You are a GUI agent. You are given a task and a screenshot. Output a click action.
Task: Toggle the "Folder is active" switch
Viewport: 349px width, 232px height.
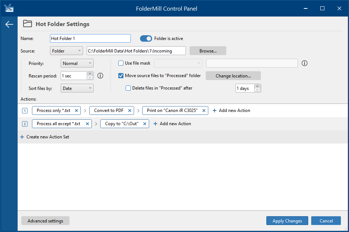[146, 39]
